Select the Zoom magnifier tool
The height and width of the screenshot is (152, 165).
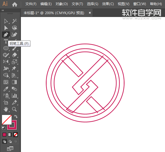coord(14,109)
